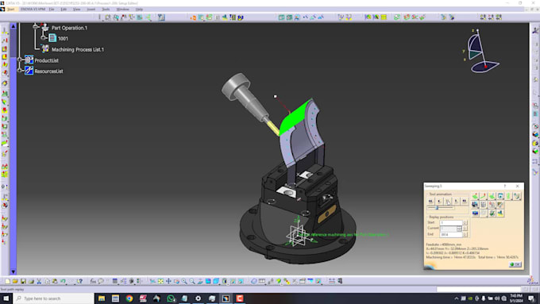Open the File menu
This screenshot has width=540, height=304.
[x=52, y=10]
